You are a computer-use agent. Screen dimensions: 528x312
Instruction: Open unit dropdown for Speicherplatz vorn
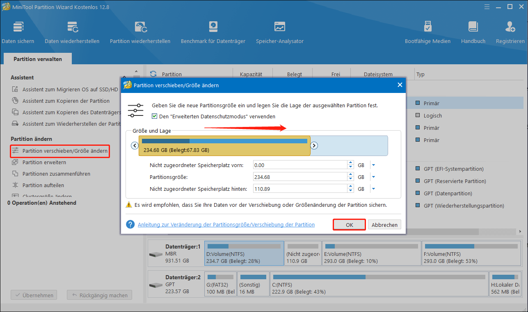[373, 165]
